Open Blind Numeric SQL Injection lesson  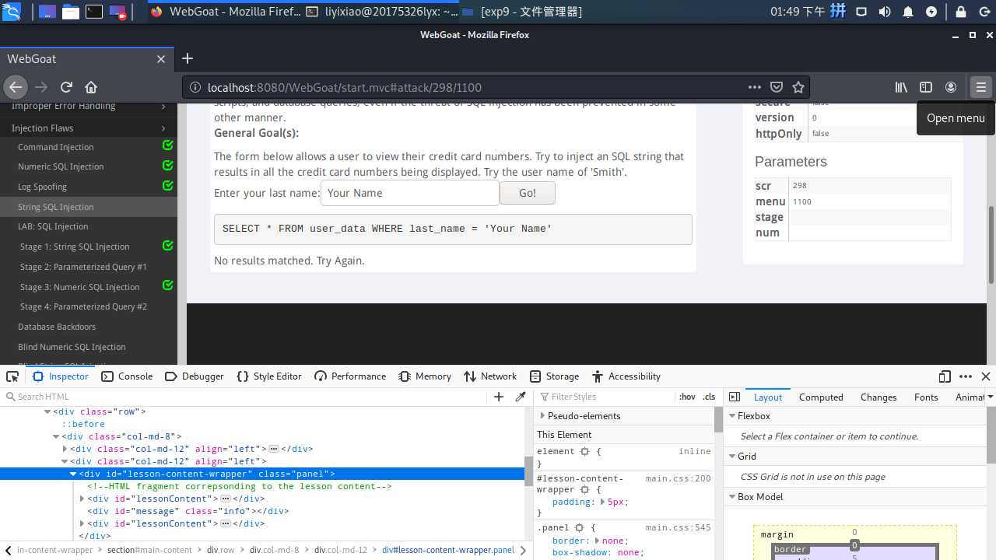point(72,347)
